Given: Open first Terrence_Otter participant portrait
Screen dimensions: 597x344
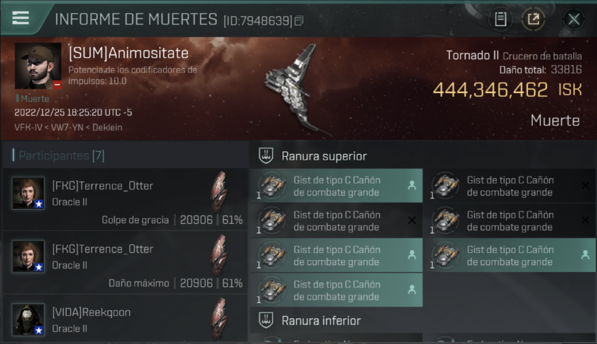Looking at the screenshot, I should coord(28,193).
